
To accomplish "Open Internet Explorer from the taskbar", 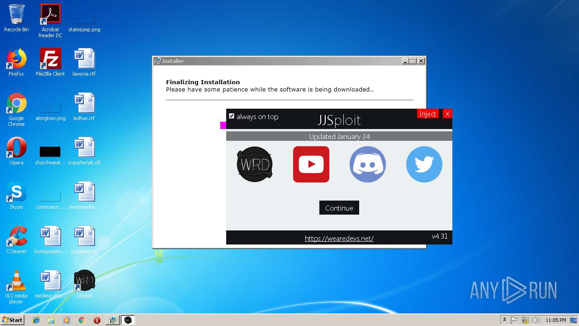I will pos(36,320).
